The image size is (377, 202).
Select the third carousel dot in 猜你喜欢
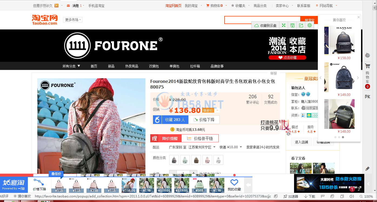343,137
